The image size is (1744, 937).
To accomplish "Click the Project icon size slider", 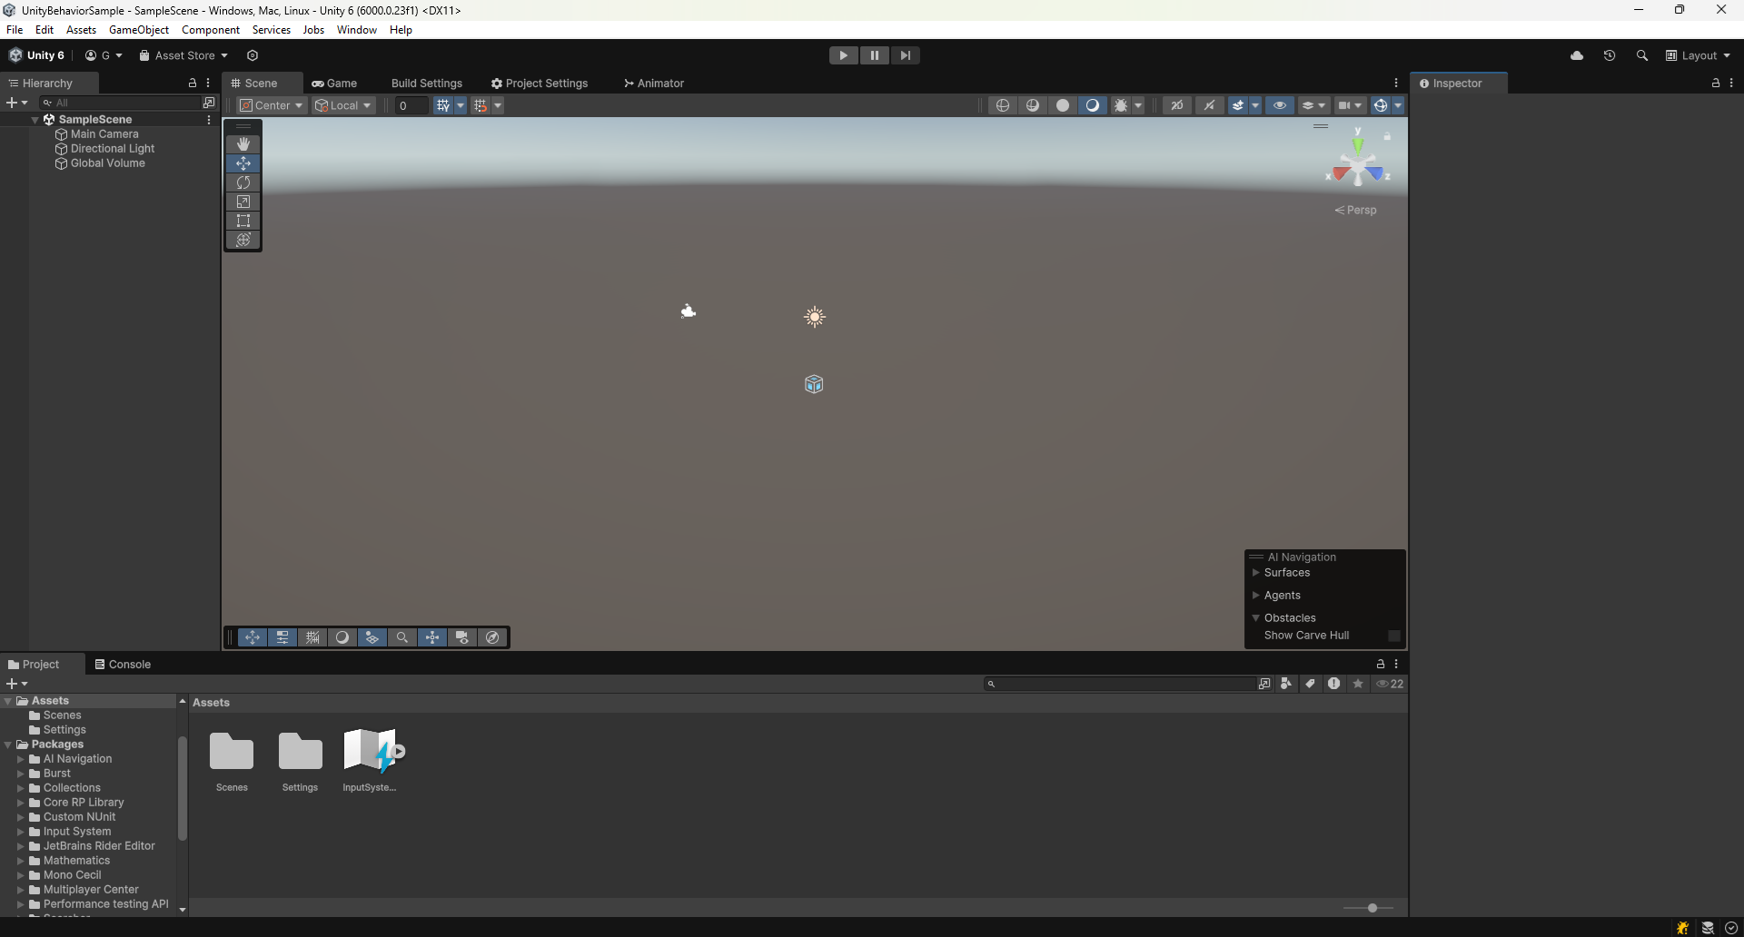I will pyautogui.click(x=1368, y=908).
